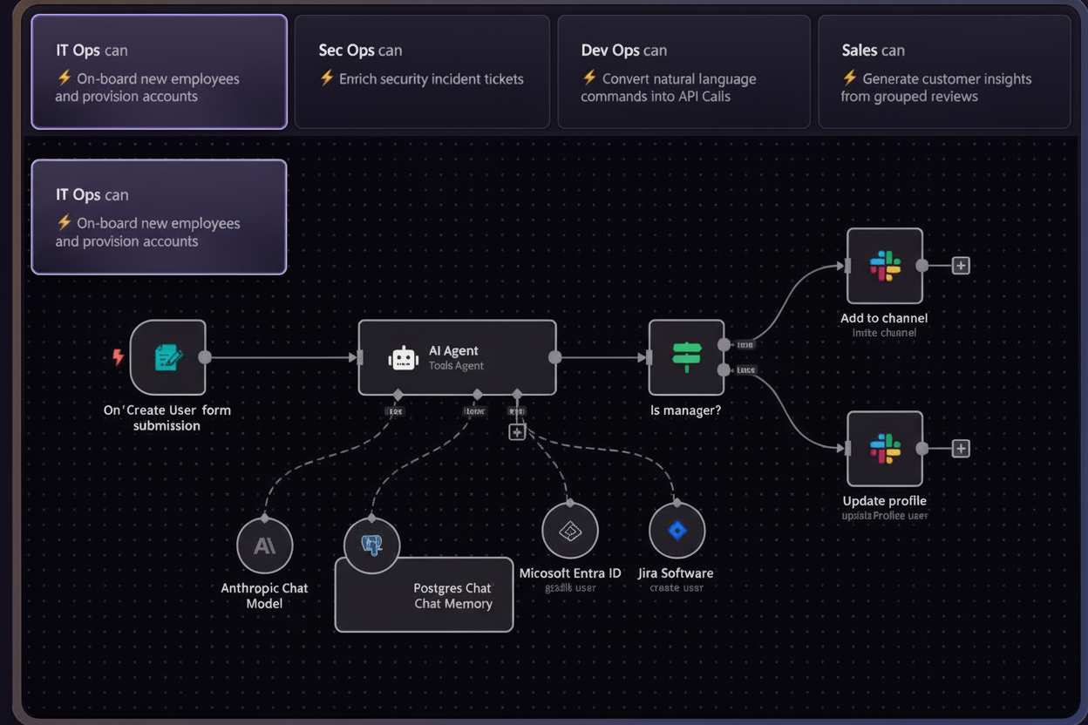Click the IT Ops card on canvas
Image resolution: width=1088 pixels, height=725 pixels.
coord(160,217)
